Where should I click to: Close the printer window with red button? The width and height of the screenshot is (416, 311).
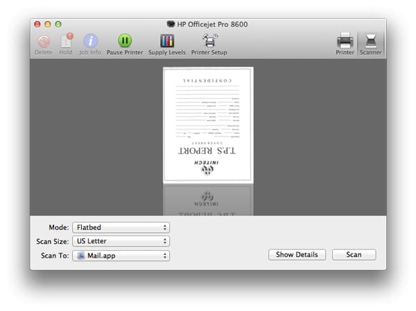38,24
